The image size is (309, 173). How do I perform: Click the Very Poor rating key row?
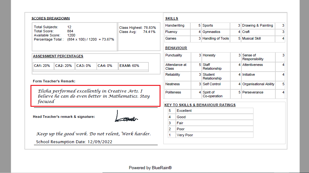(211, 135)
